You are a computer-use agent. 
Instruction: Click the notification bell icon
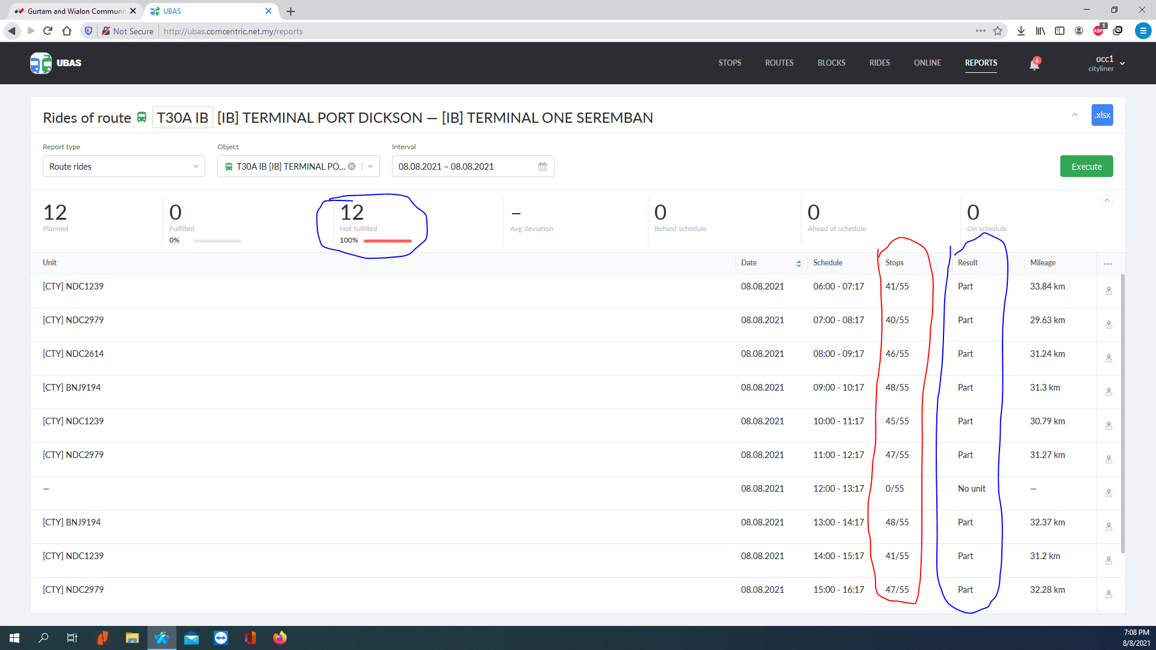(1034, 64)
